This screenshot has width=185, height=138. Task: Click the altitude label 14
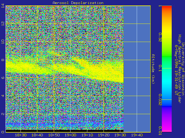click(3, 6)
